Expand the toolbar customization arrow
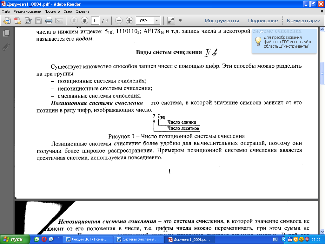The image size is (325, 244). pos(180,20)
